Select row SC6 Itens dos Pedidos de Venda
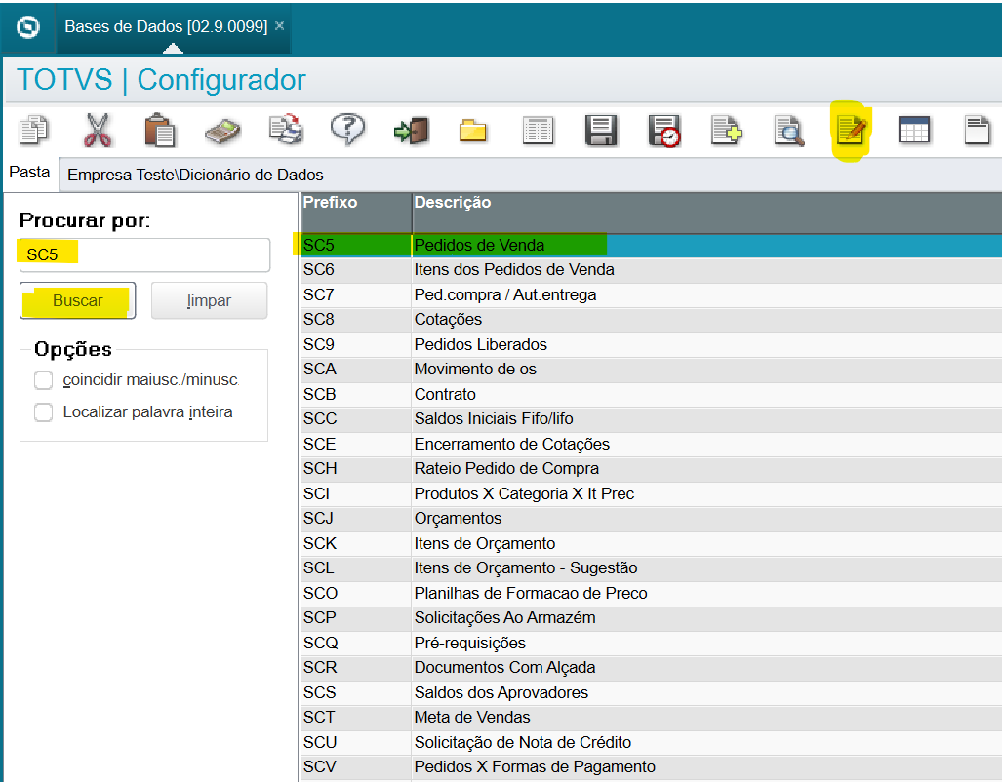This screenshot has height=782, width=1002. tap(651, 270)
